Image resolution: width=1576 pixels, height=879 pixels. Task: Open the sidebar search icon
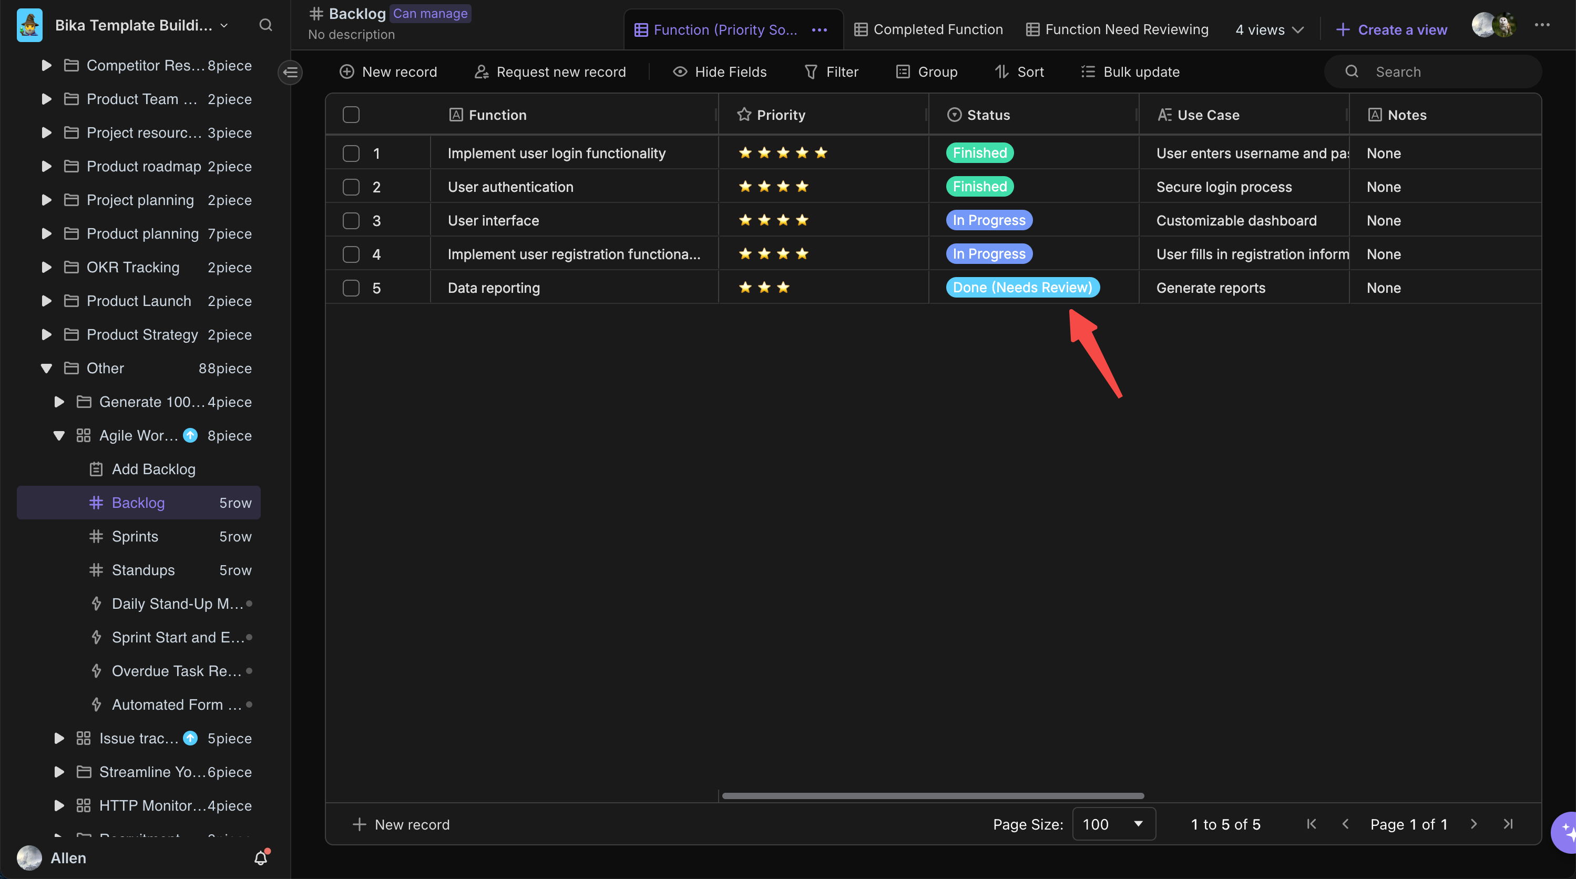point(265,25)
